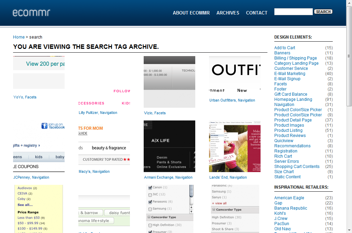Select the Quickview category
This screenshot has width=352, height=233.
[x=284, y=141]
